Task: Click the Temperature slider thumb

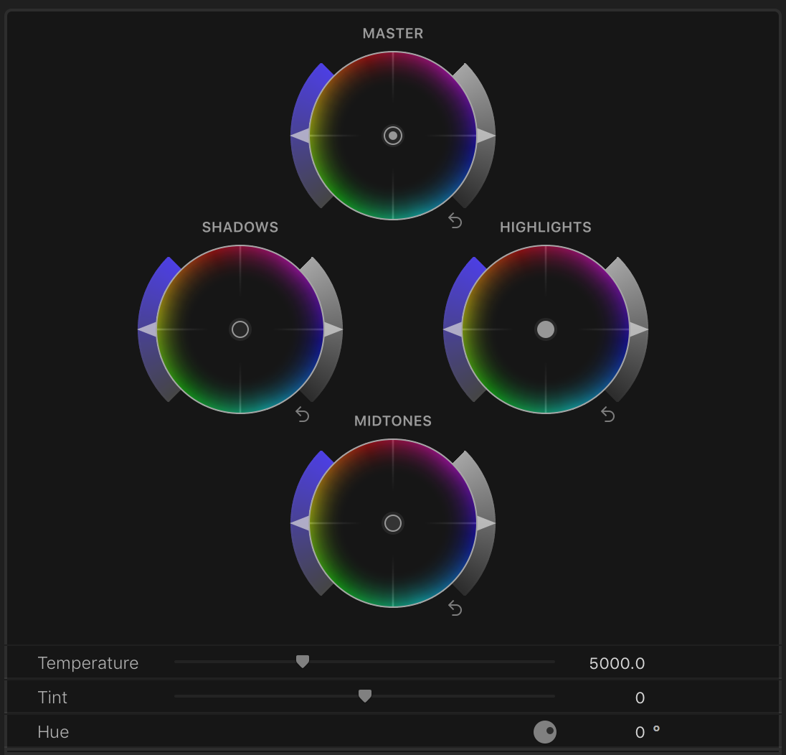Action: tap(303, 662)
